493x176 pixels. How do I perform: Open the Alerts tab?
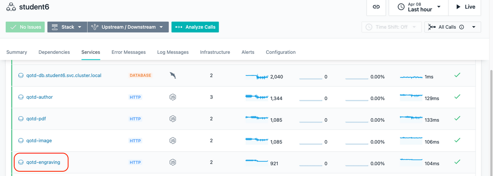click(x=248, y=52)
